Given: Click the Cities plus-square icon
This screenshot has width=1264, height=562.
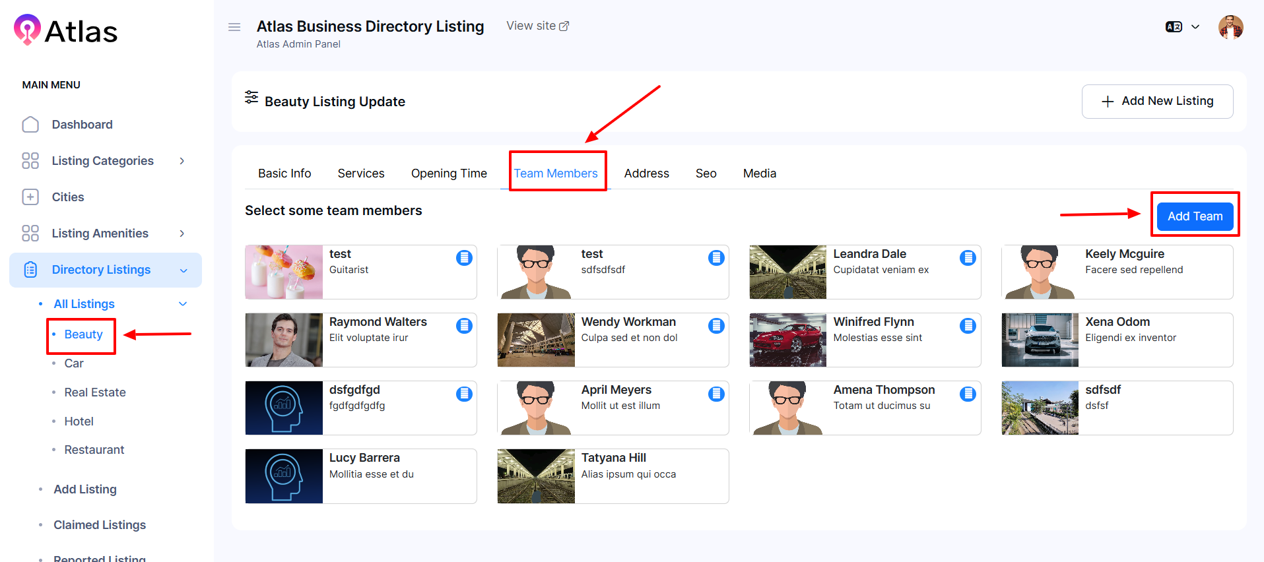Looking at the screenshot, I should click(x=30, y=197).
